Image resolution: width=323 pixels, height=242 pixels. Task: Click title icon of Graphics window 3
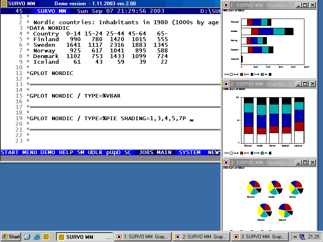(x=226, y=163)
